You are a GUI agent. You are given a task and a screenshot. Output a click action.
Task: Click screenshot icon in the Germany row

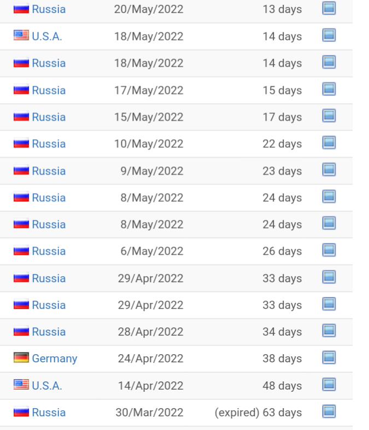(x=329, y=357)
